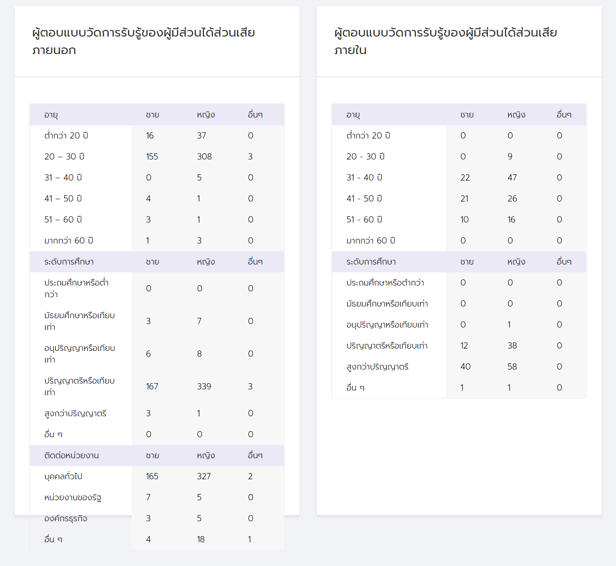This screenshot has height=566, width=616.
Task: Click the ภายนอก stakeholders card title
Action: pyautogui.click(x=143, y=41)
